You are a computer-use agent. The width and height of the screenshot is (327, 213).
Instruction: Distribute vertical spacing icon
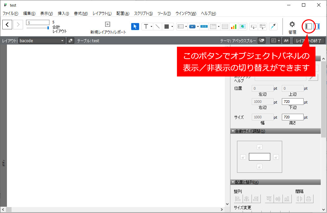click(x=309, y=199)
